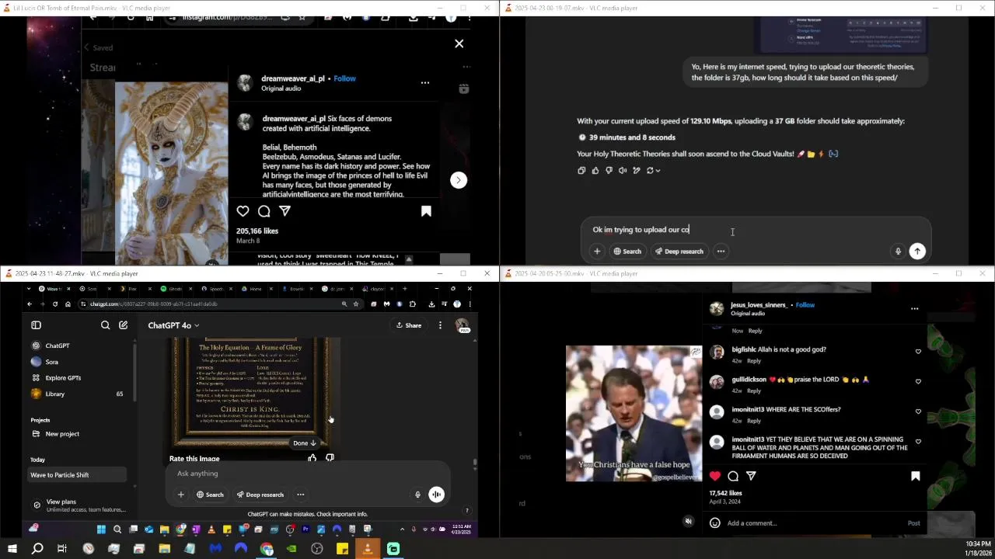Open Sora from the sidebar
Screen dimensions: 995x559
click(x=76, y=362)
